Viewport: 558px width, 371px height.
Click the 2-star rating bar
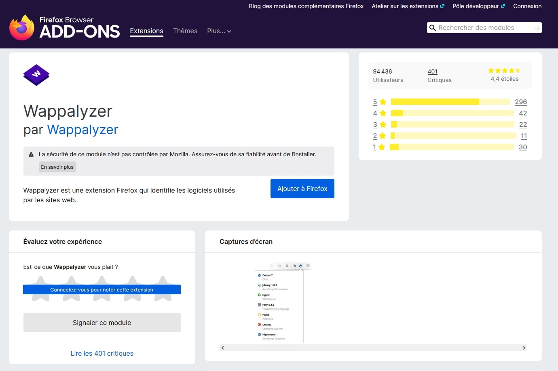[453, 136]
